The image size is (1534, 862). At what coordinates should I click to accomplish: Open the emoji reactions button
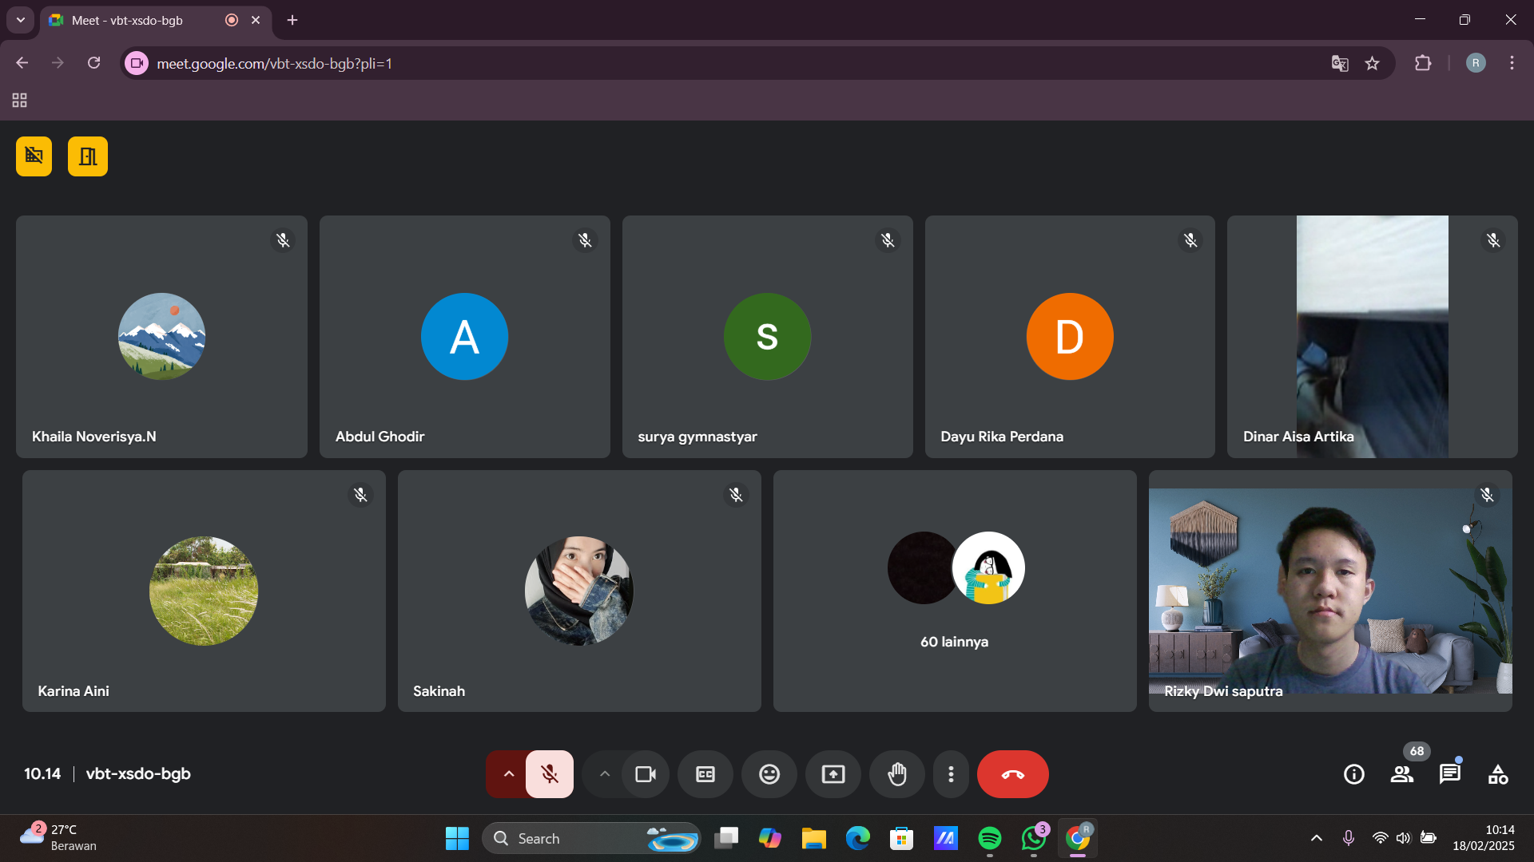click(769, 774)
